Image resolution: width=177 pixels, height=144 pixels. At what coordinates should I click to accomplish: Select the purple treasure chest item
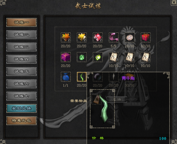click(x=65, y=57)
